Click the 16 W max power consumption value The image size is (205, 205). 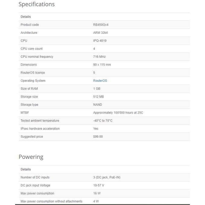(x=97, y=193)
